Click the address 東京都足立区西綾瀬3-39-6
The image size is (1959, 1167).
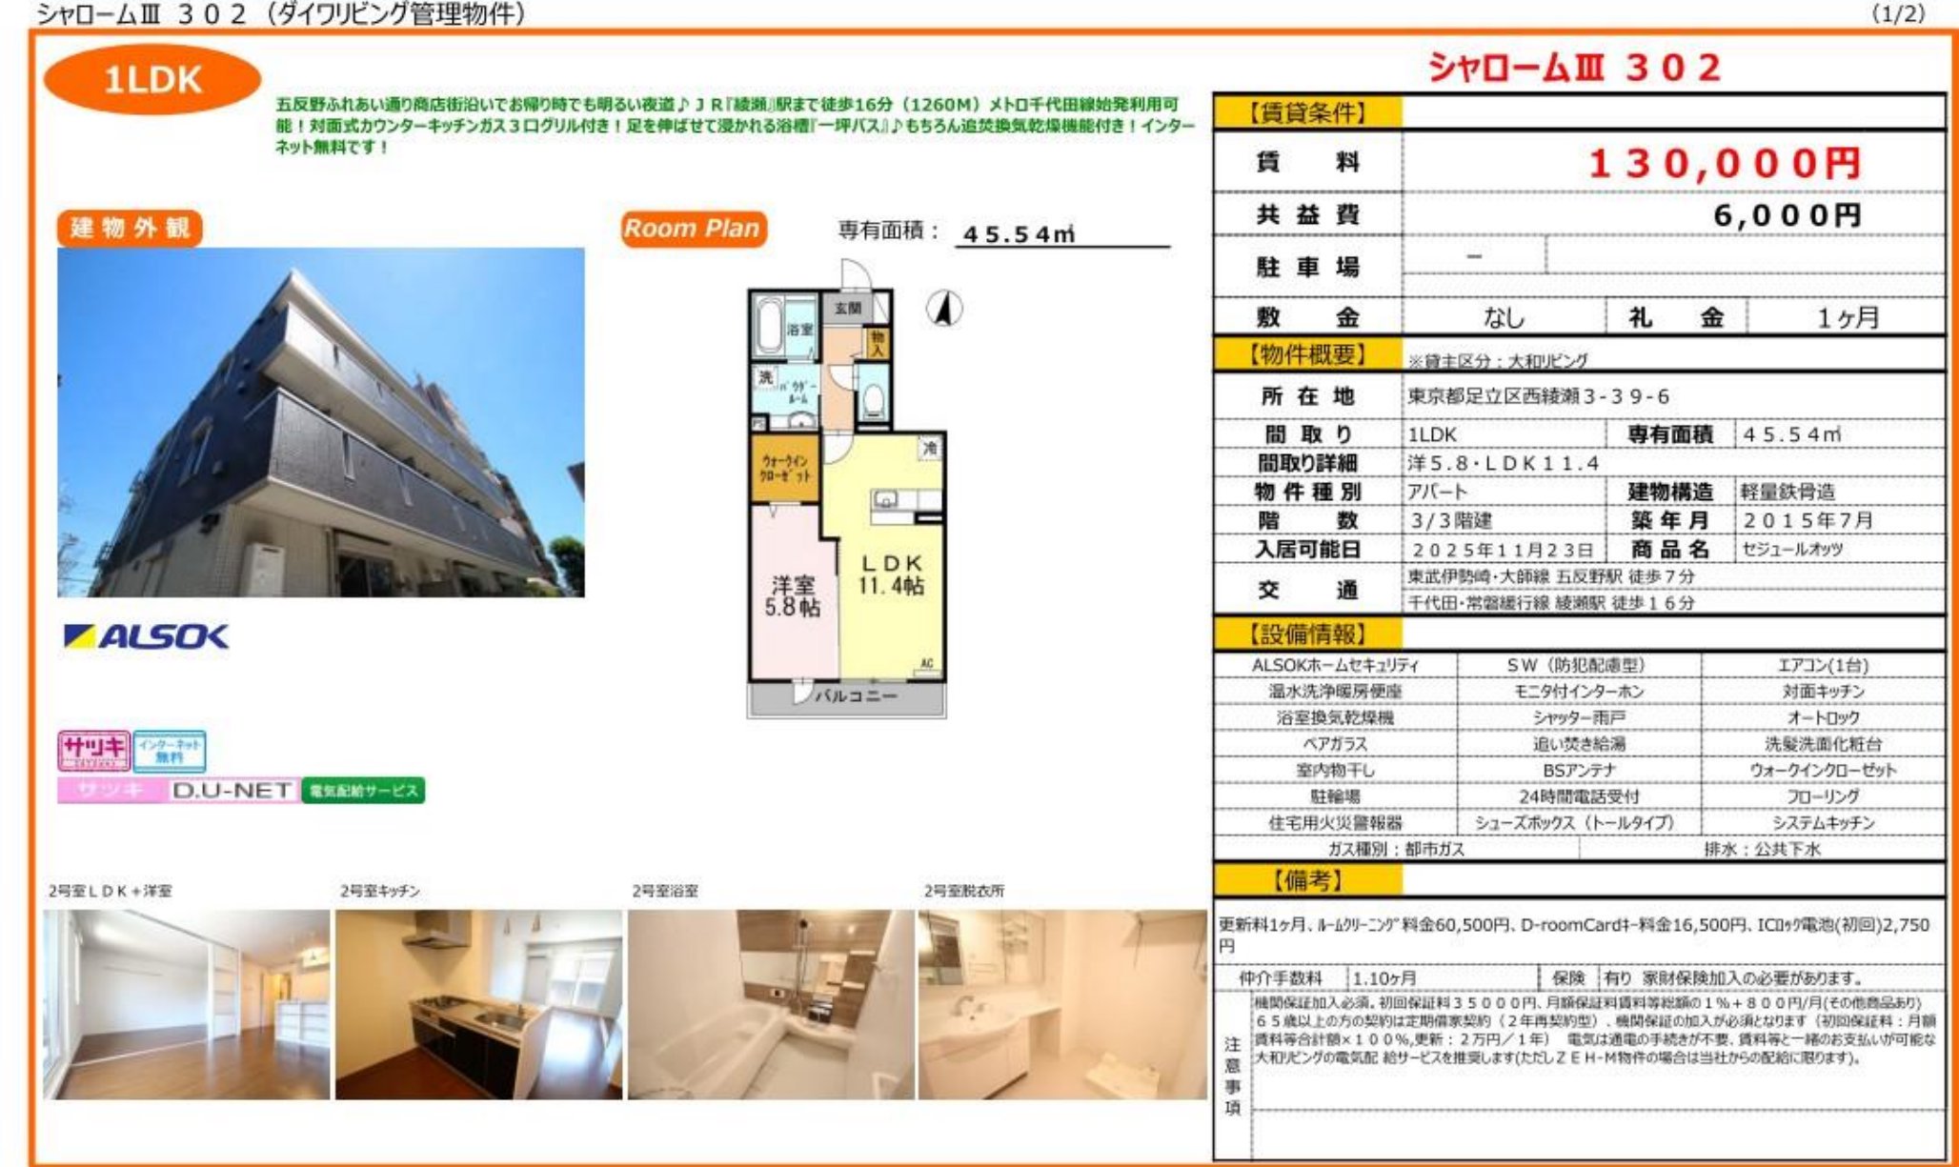click(1538, 396)
